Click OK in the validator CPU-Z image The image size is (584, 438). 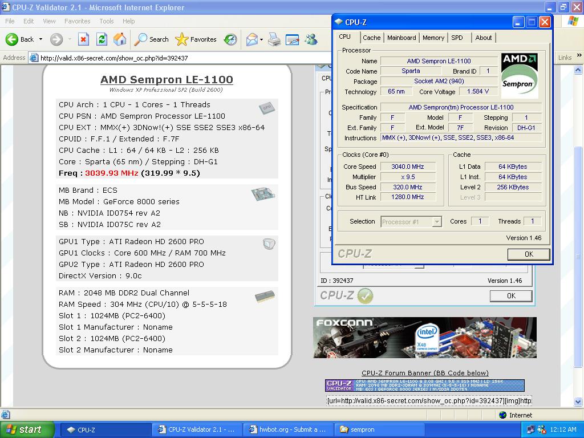(511, 296)
